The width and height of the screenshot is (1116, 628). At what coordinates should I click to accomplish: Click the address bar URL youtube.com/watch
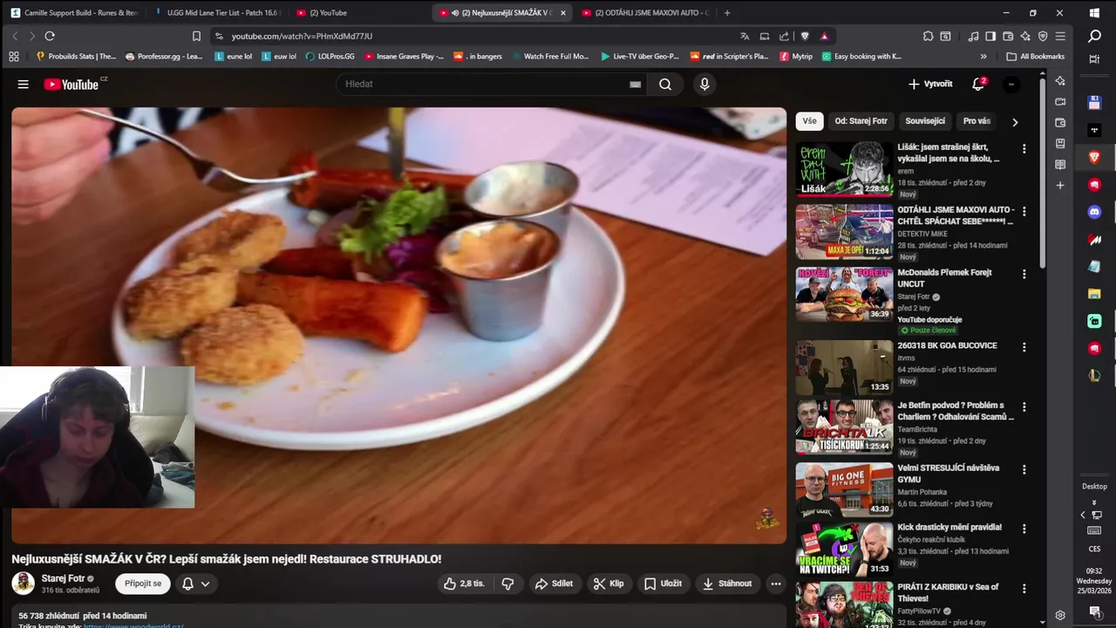click(x=302, y=36)
